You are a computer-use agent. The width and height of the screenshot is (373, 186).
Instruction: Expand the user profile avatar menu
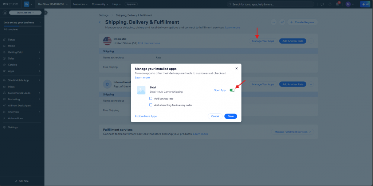(350, 4)
